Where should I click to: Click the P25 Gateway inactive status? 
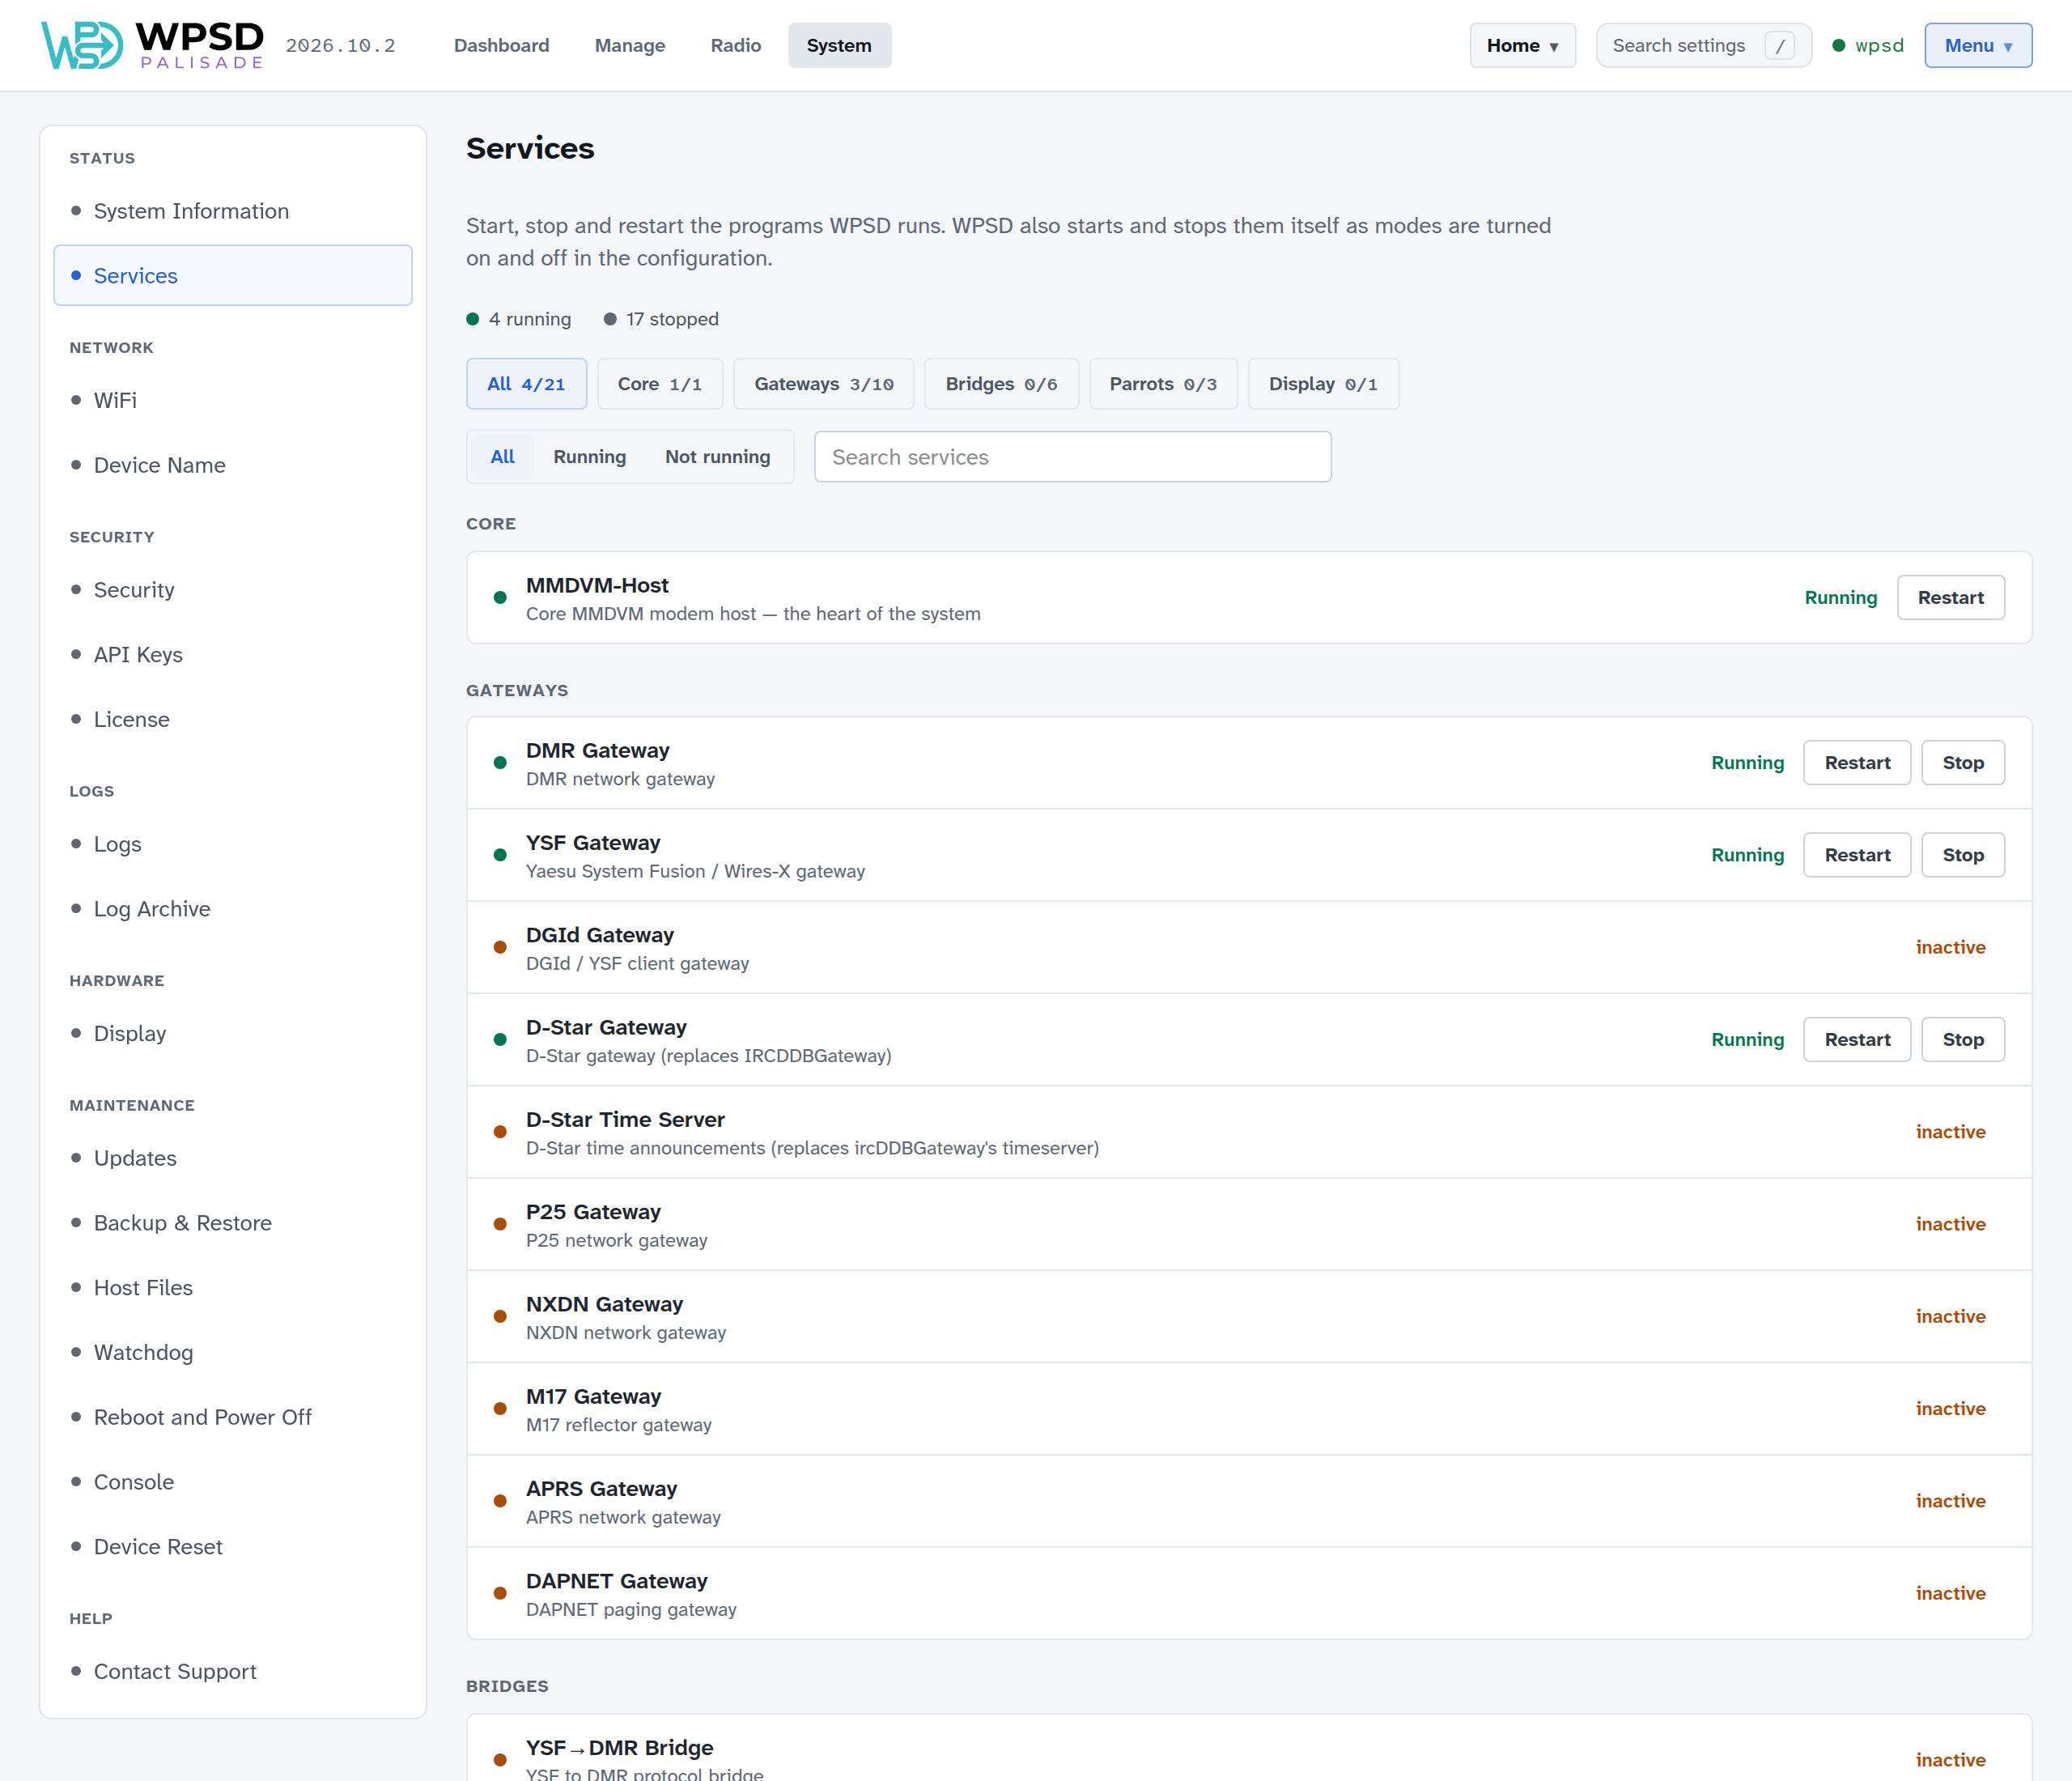click(x=1950, y=1224)
